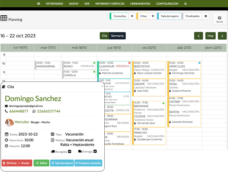Click the plus button next to Consultas
Viewport: 228px width, 173px height.
132,16
